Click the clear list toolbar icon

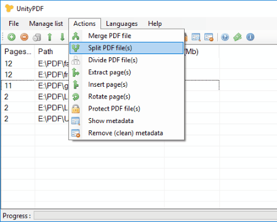point(37,38)
